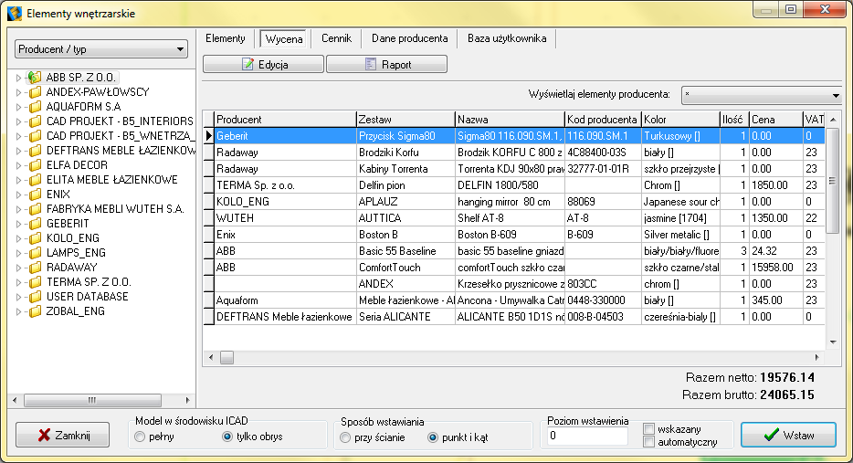
Task: Click the ABB SP. Z O.O. folder icon
Action: pos(35,78)
